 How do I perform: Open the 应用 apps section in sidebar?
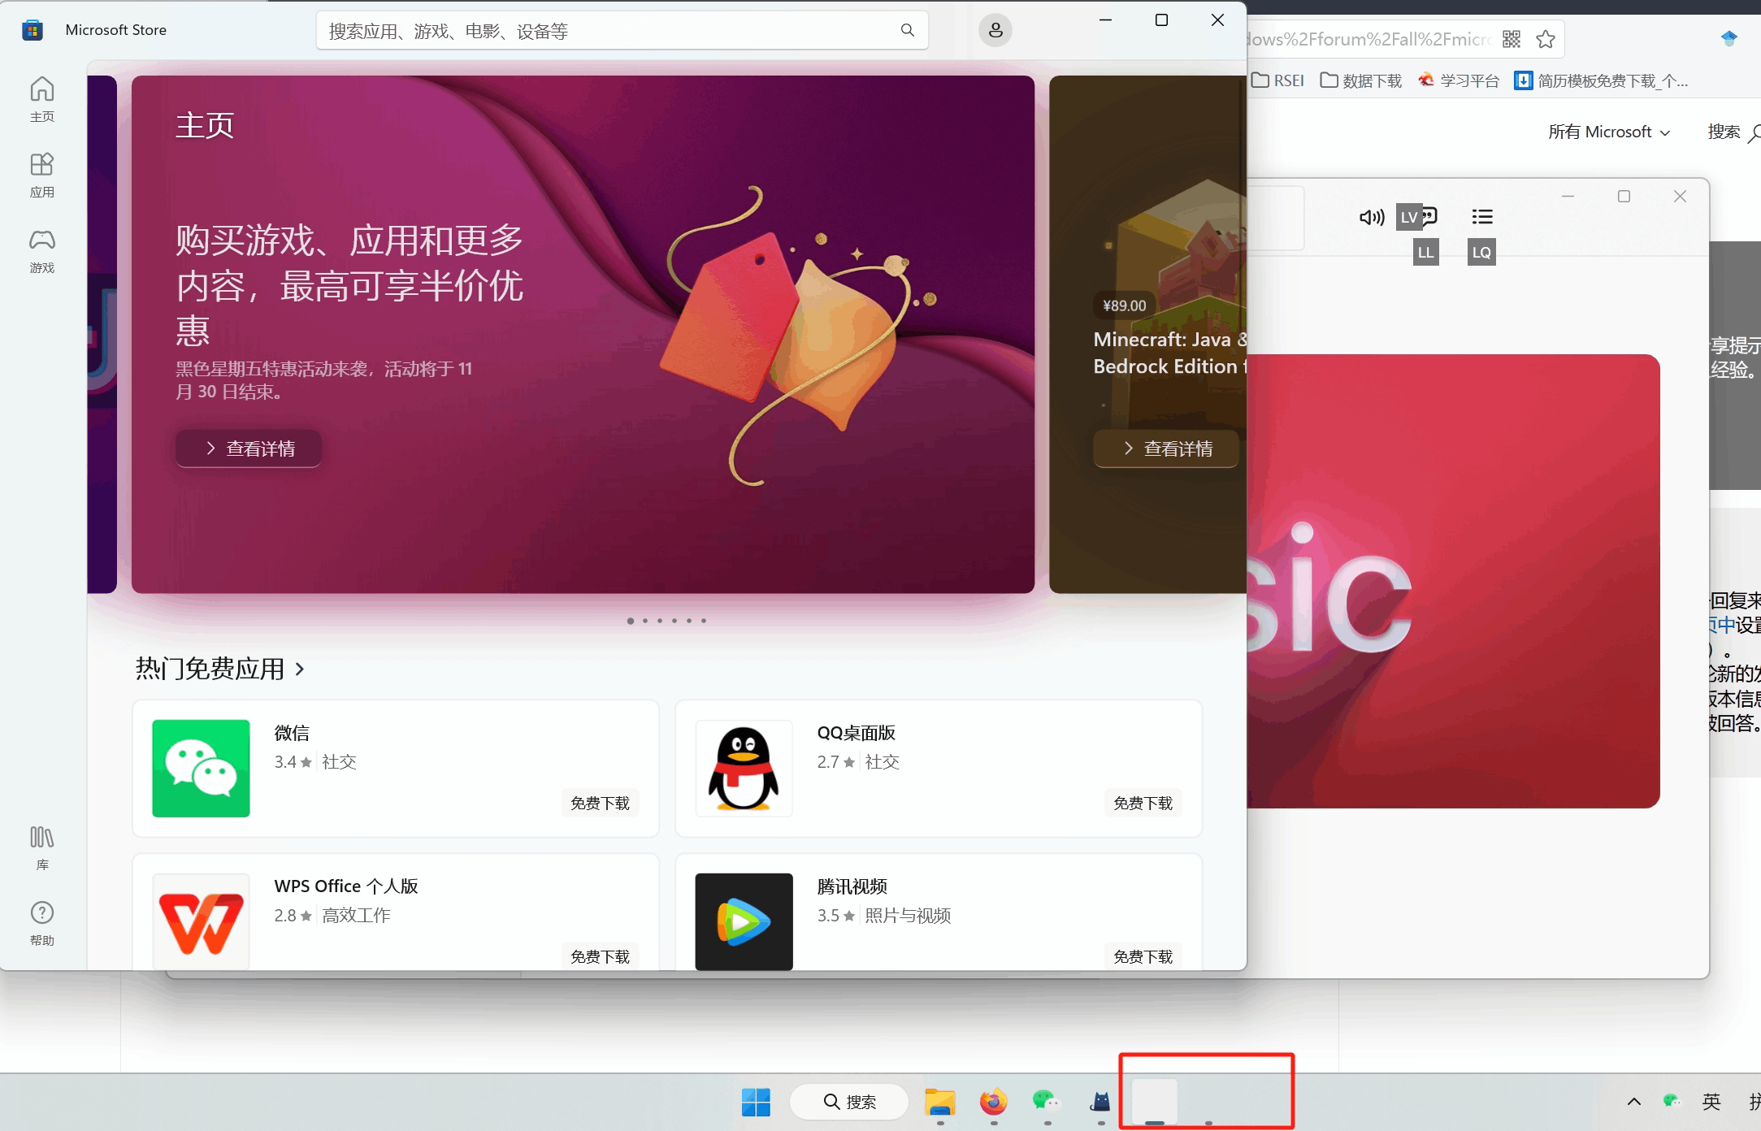pos(42,175)
